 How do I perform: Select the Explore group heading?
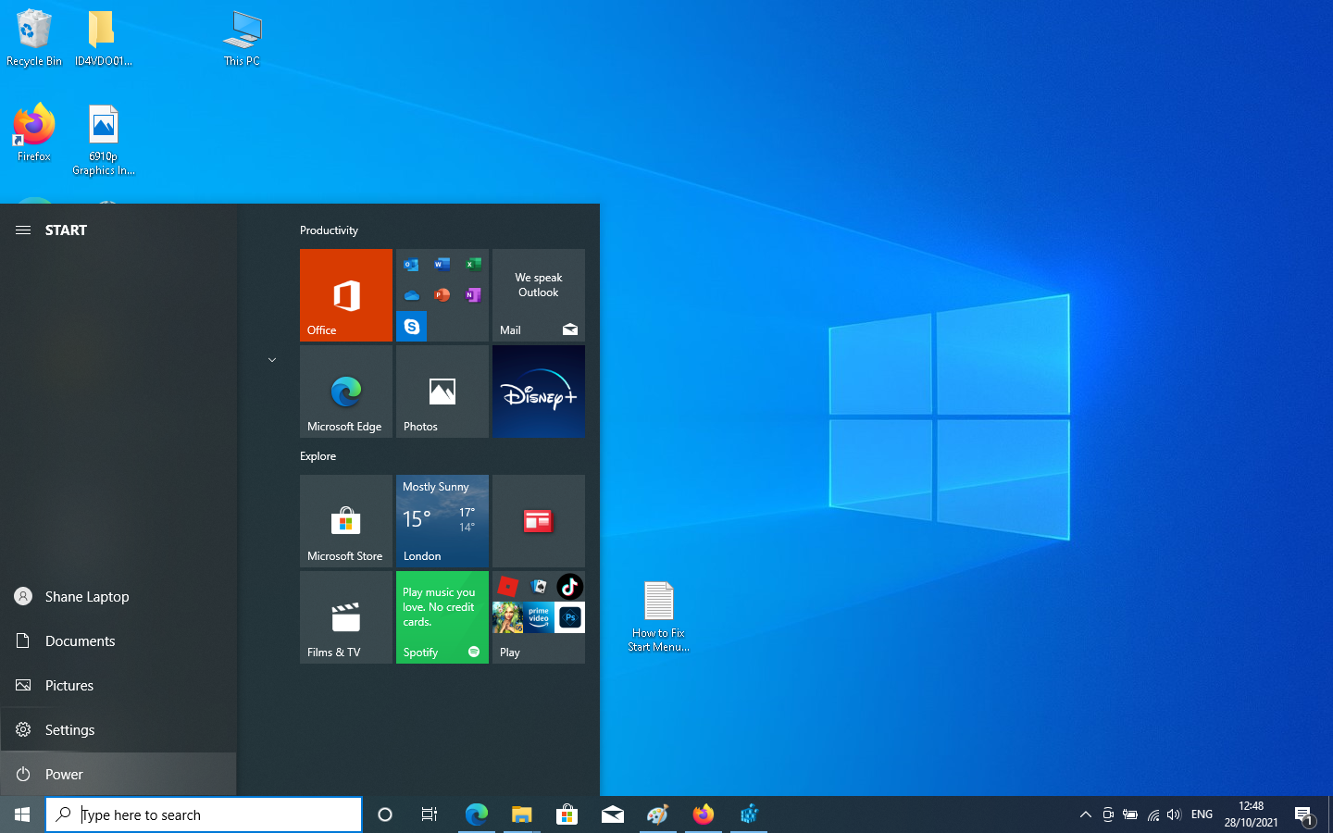click(x=318, y=456)
